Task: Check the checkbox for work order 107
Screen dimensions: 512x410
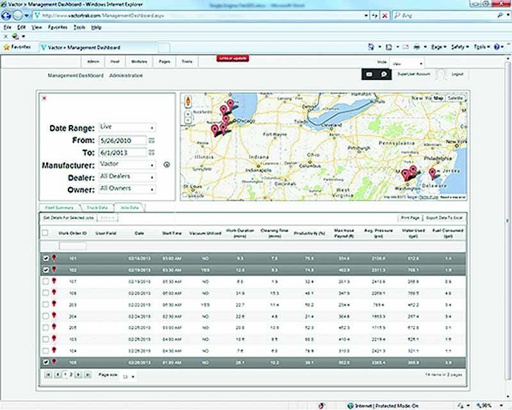Action: (x=45, y=281)
